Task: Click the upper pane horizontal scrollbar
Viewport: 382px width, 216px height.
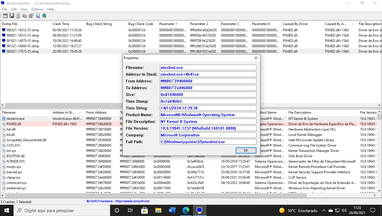Action: click(x=191, y=105)
